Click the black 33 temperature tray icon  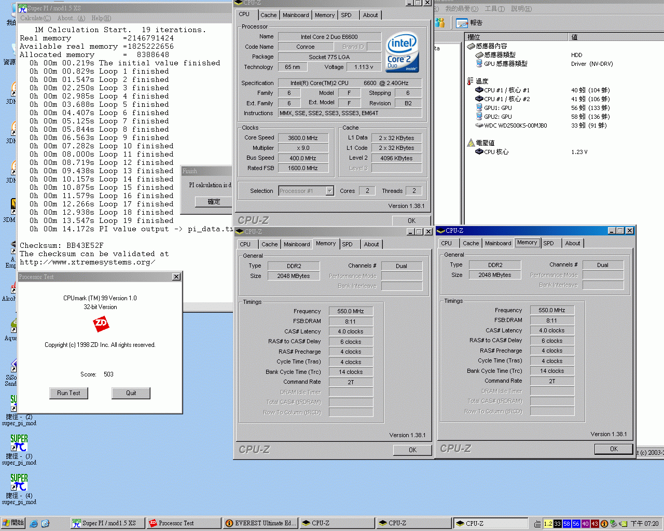click(x=557, y=524)
